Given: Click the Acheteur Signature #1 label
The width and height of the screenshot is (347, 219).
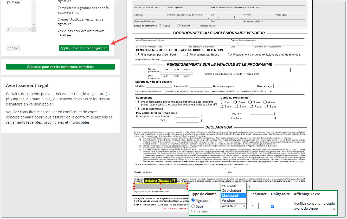Looking at the screenshot, I should coord(160,180).
